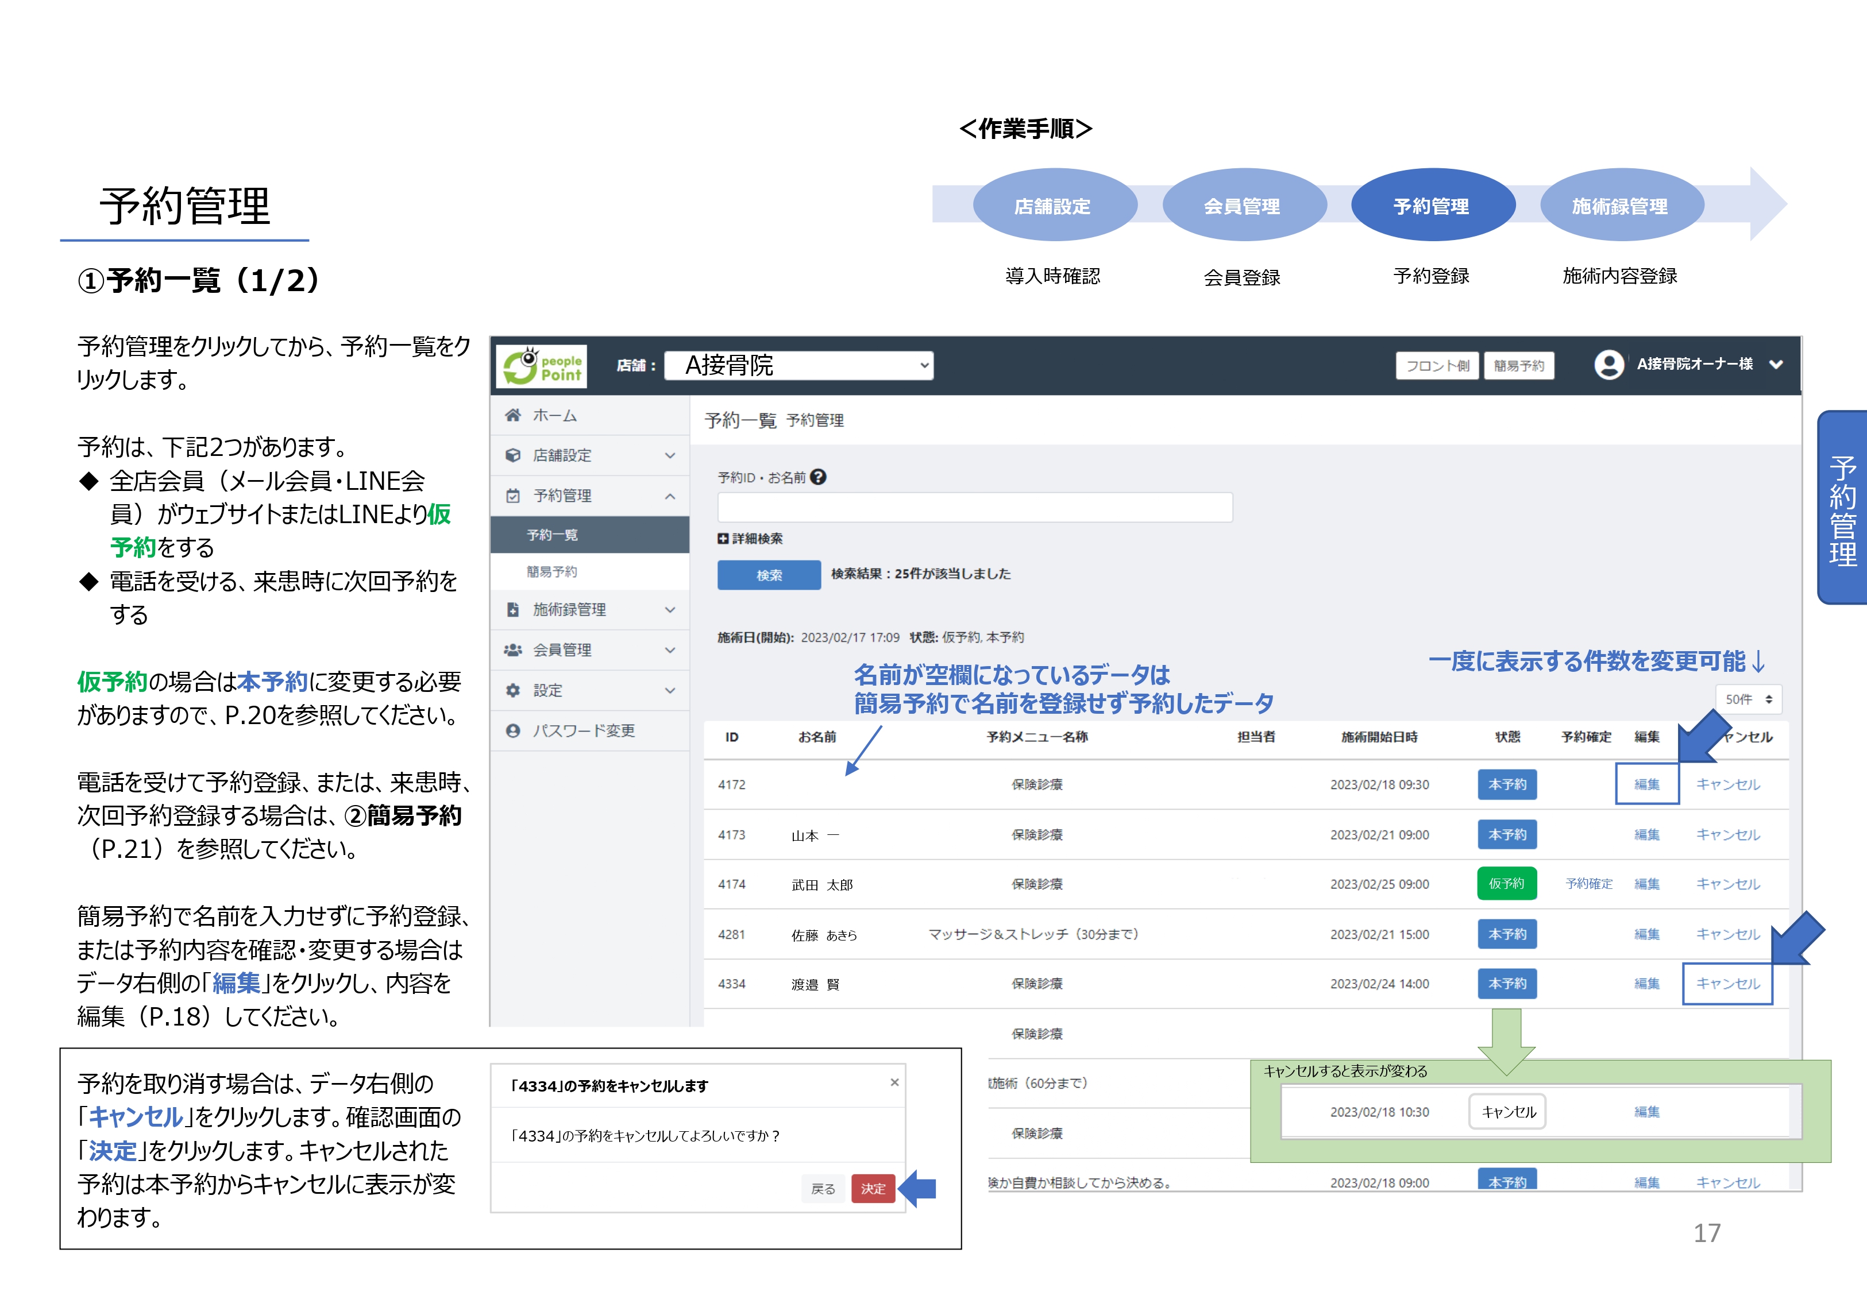
Task: Expand the 施術録管理 sidebar section
Action: 670,610
